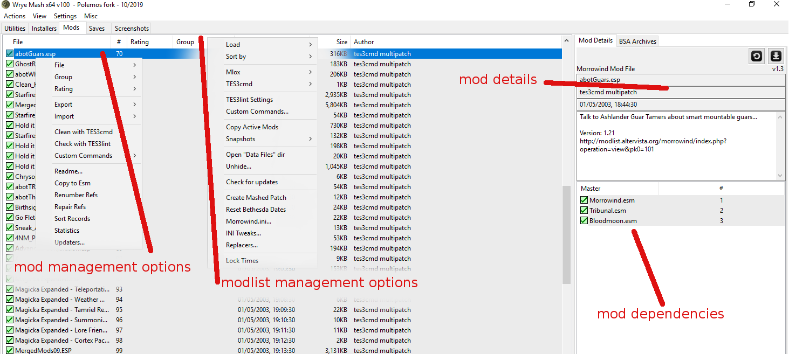Expand the Load submenu
The width and height of the screenshot is (789, 354).
click(x=263, y=45)
